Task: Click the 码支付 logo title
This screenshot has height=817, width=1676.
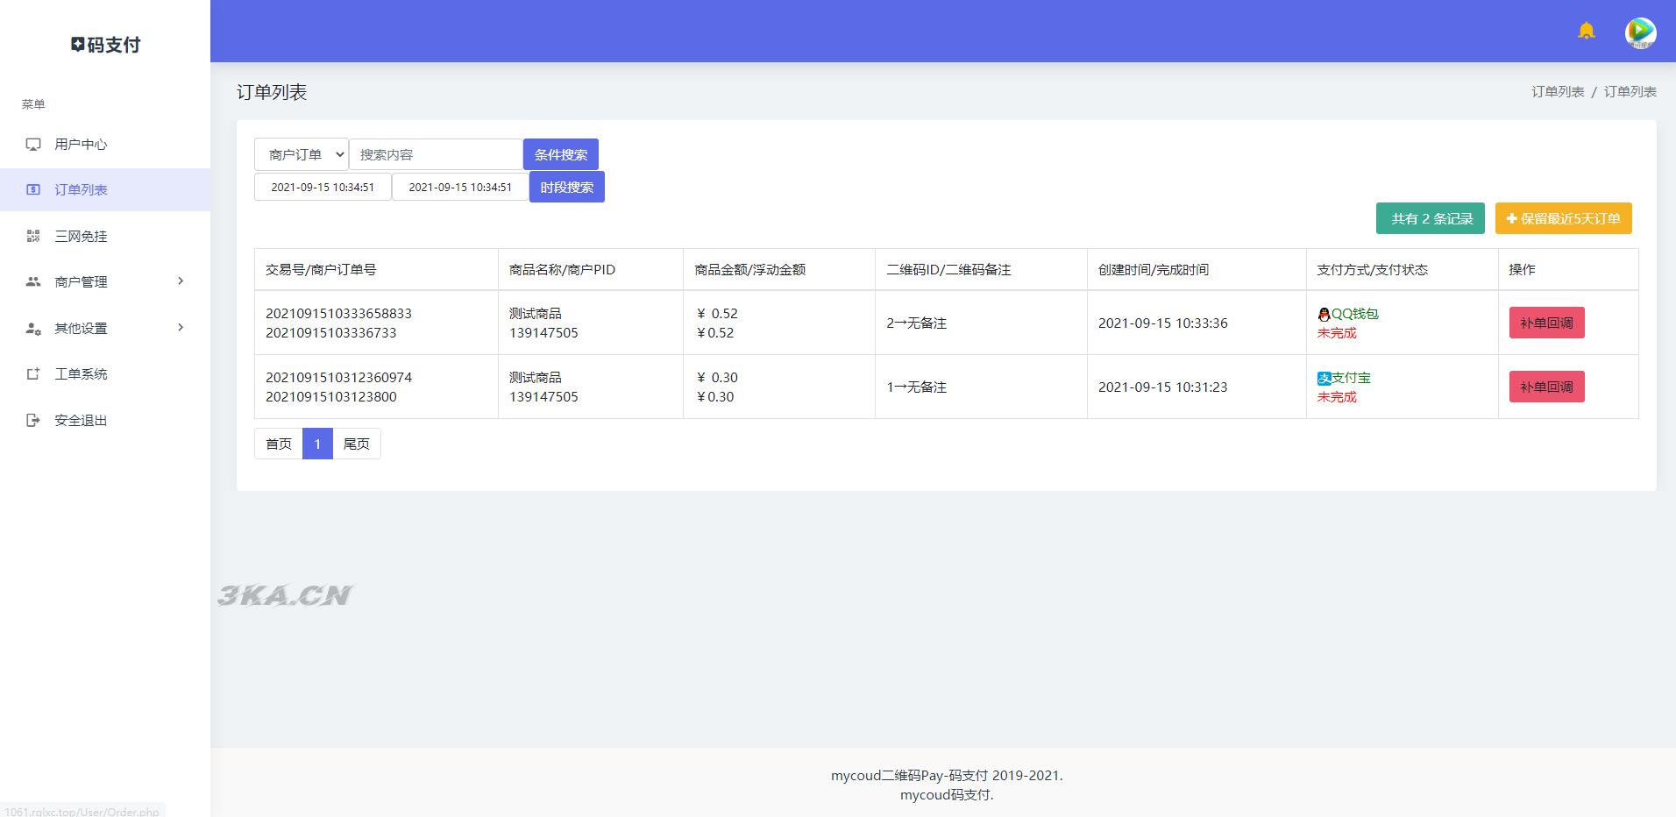Action: tap(105, 45)
